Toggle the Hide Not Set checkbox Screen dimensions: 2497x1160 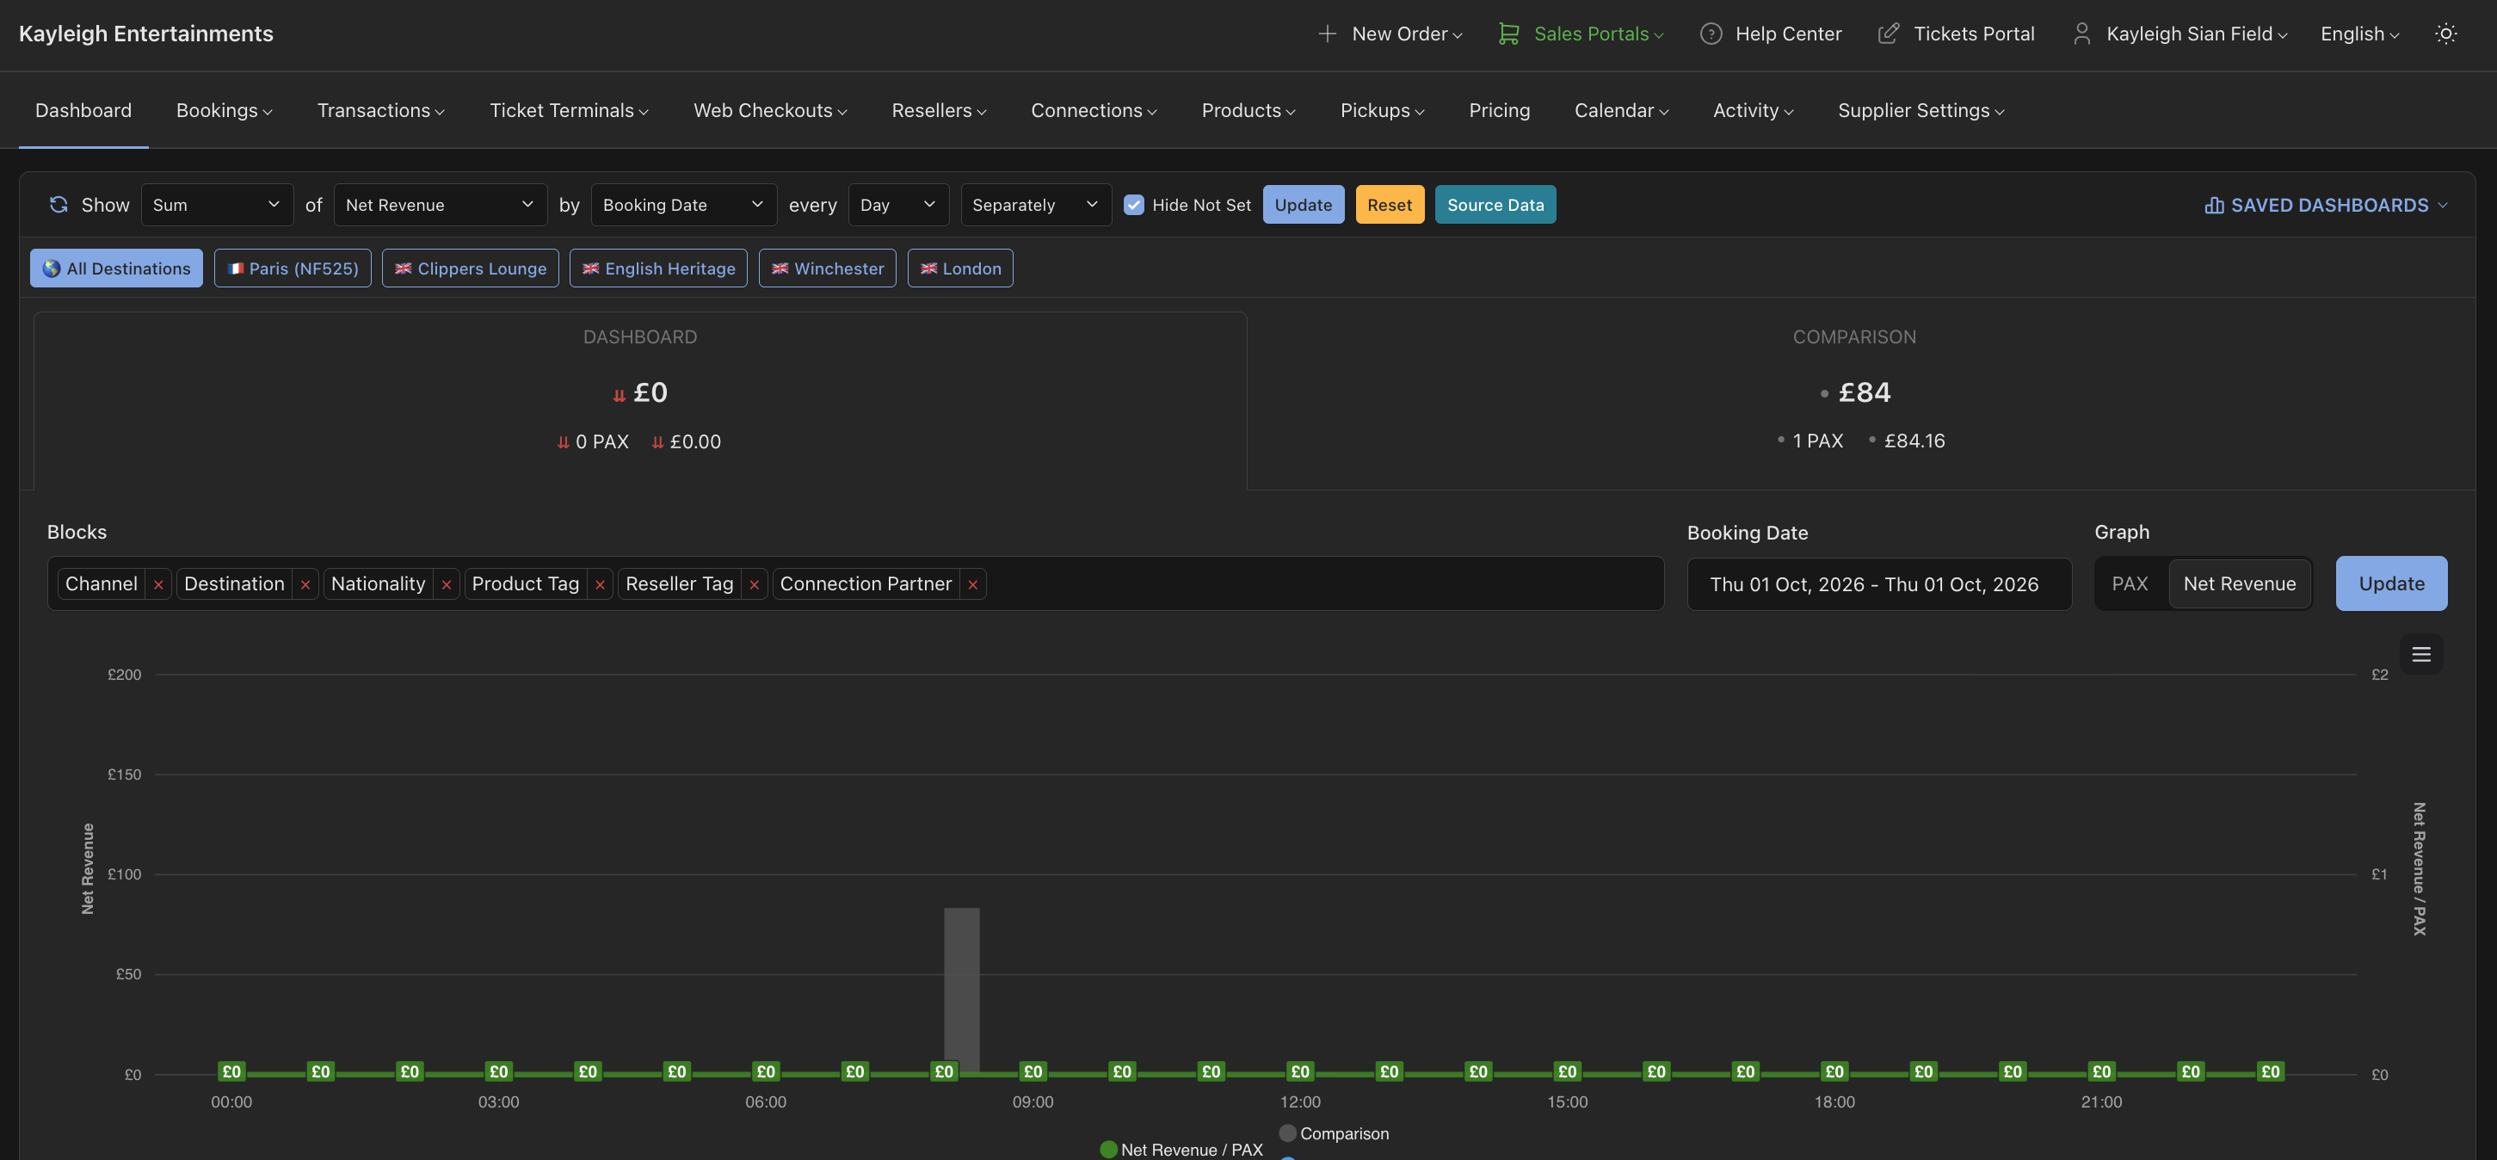click(1133, 205)
